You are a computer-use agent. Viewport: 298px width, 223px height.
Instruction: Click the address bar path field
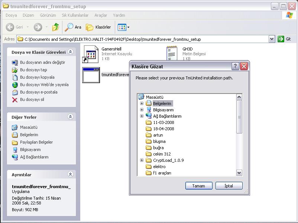point(143,39)
